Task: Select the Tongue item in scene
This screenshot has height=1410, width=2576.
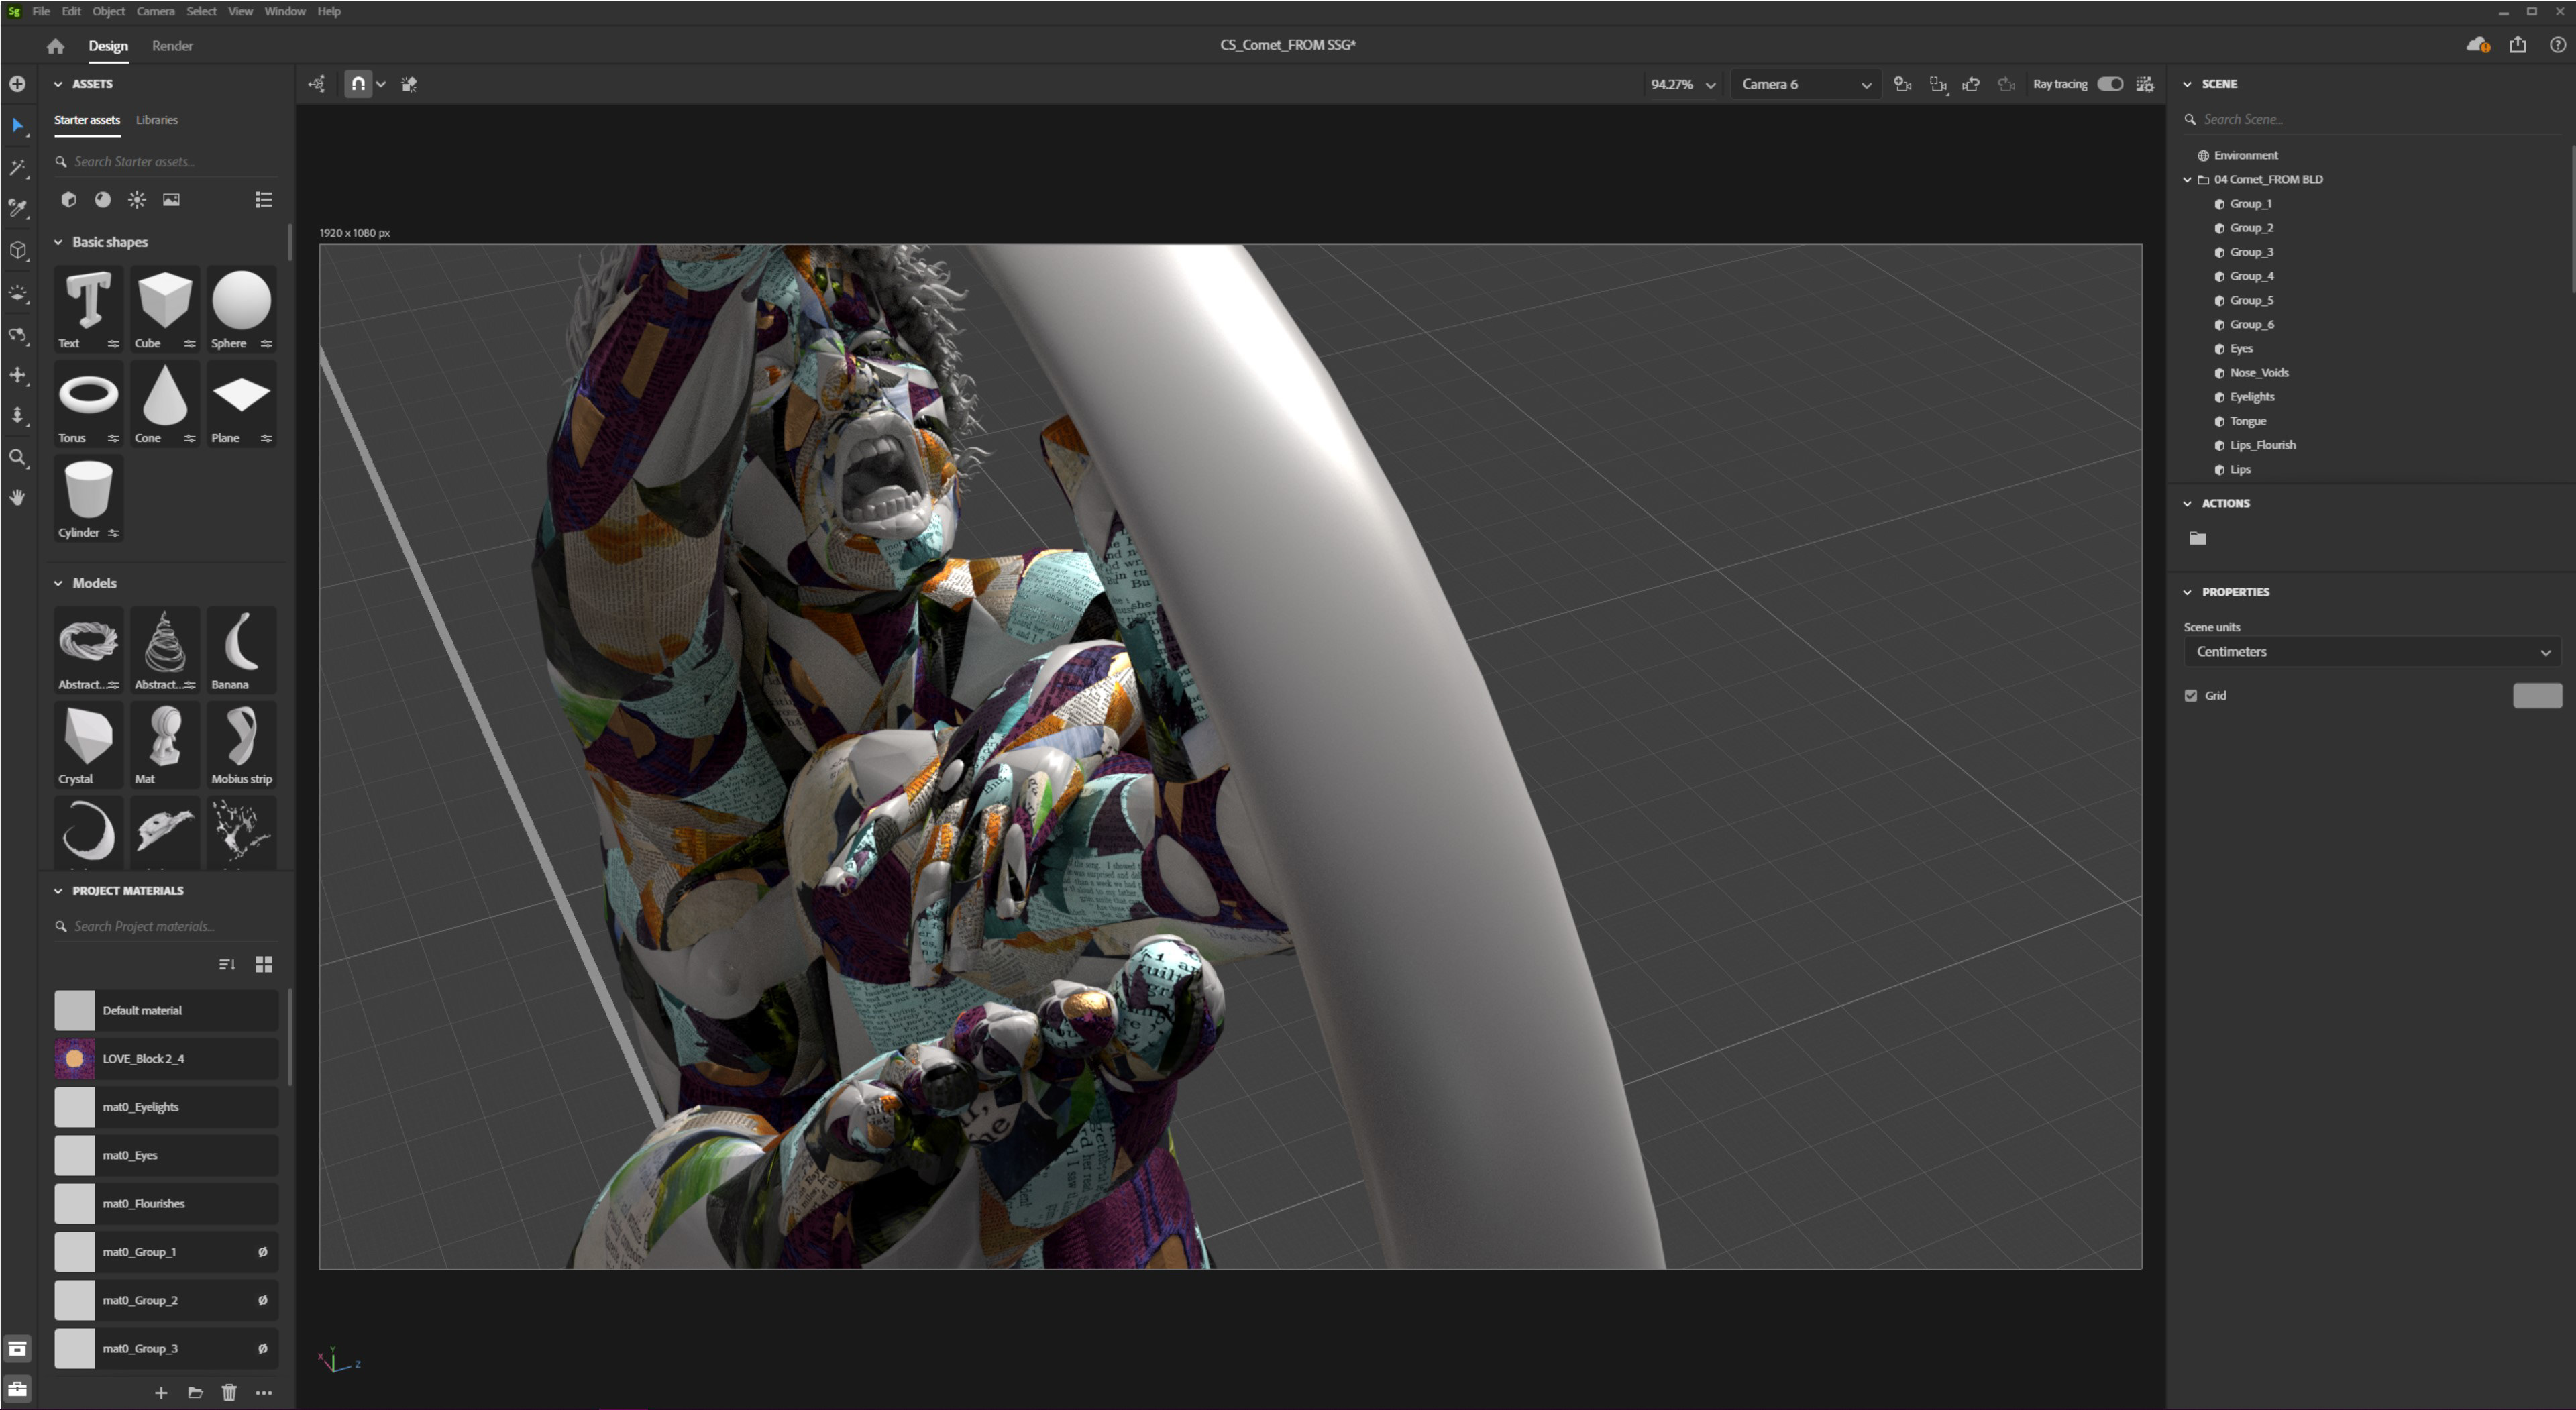Action: coord(2247,421)
